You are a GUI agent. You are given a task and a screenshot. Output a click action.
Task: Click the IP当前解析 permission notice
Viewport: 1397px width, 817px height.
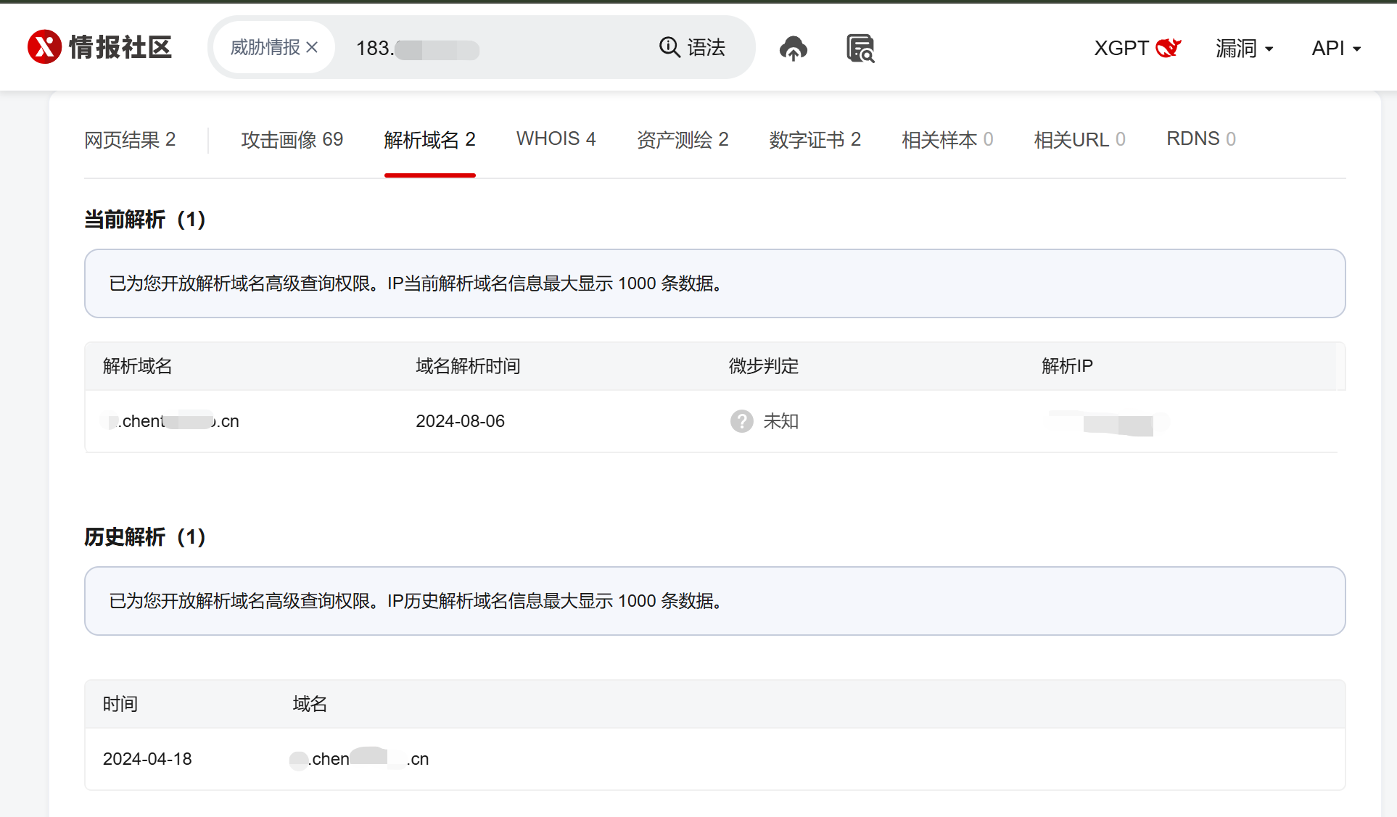(715, 283)
